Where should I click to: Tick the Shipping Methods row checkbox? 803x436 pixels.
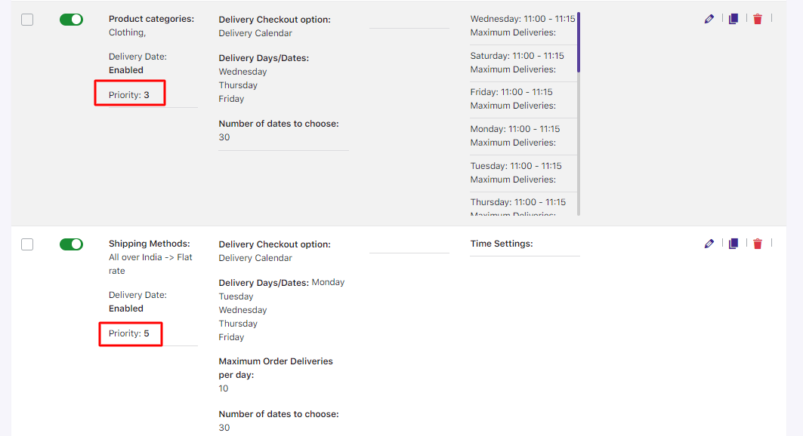pyautogui.click(x=27, y=244)
